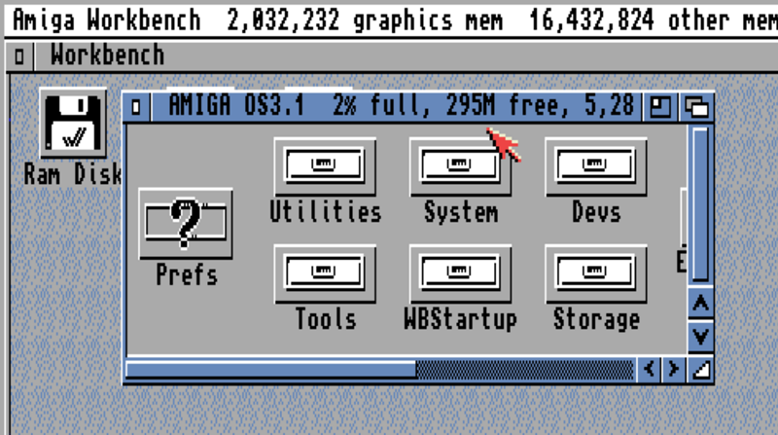Select the System drawer icon
778x435 pixels.
[x=460, y=166]
